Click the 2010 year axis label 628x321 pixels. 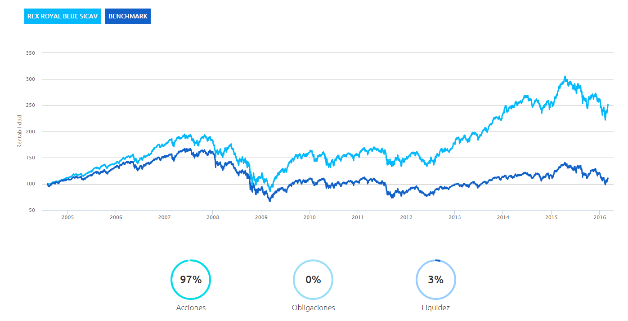point(310,218)
